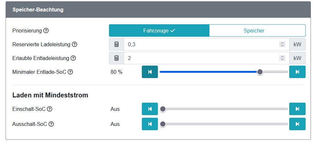Click calculator icon for Reservierte Ladeleistung
Screen dimensions: 324x144
coord(117,44)
